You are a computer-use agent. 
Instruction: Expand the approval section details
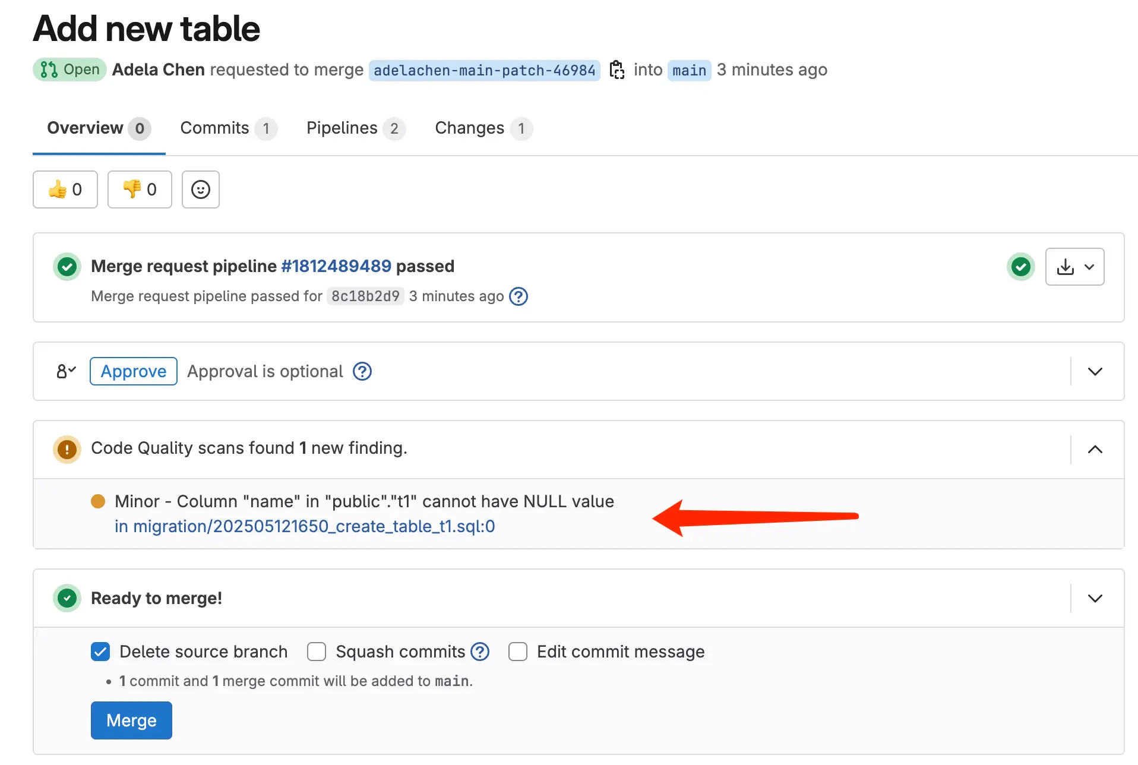[x=1095, y=371]
